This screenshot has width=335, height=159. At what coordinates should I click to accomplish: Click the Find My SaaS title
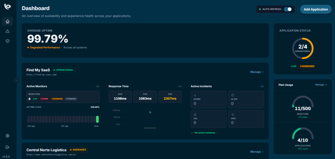[38, 70]
